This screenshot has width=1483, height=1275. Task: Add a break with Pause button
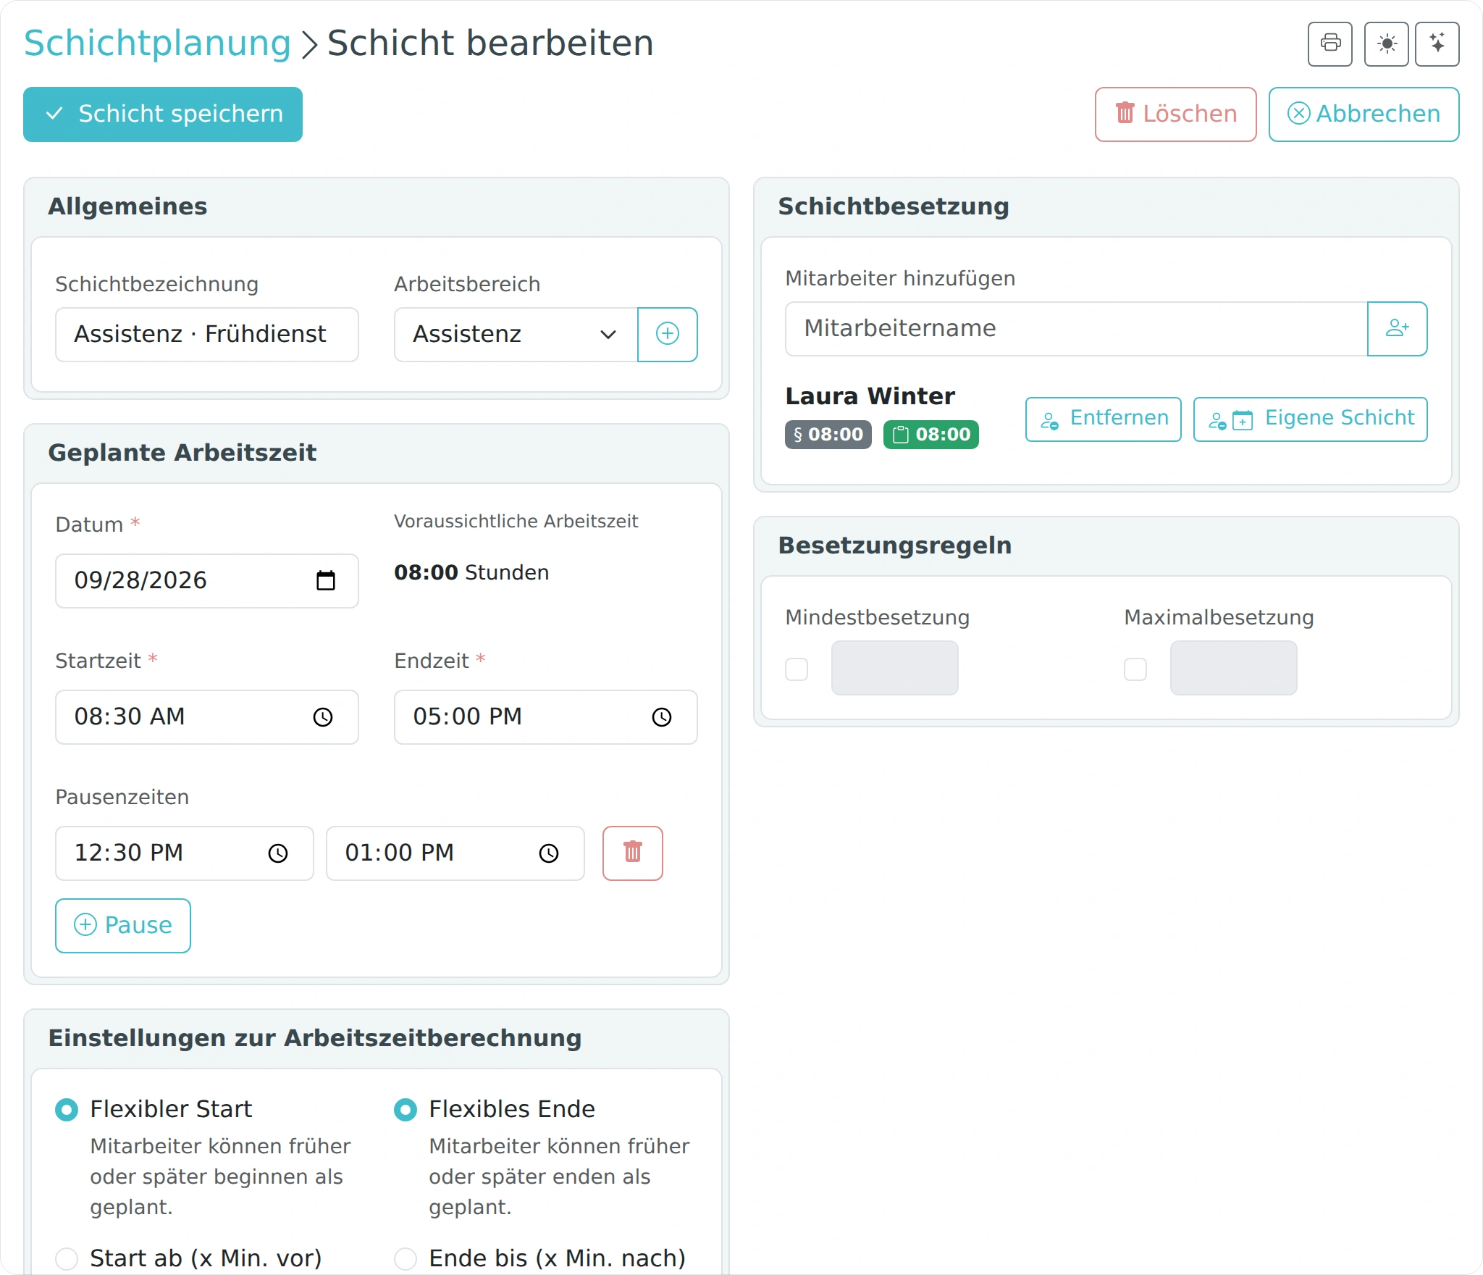[123, 926]
